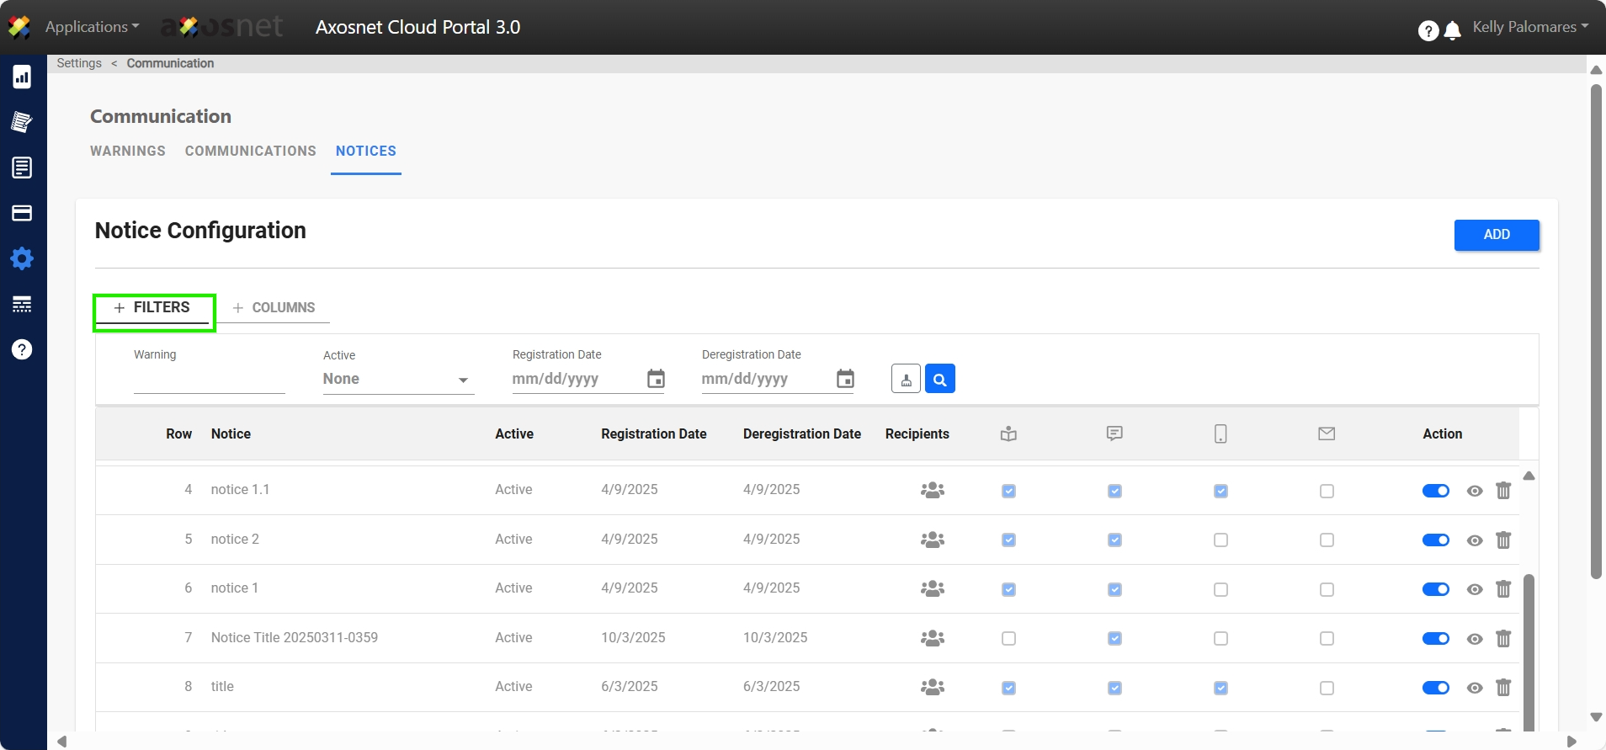Click the Warning filter text field
This screenshot has height=750, width=1606.
tap(209, 380)
